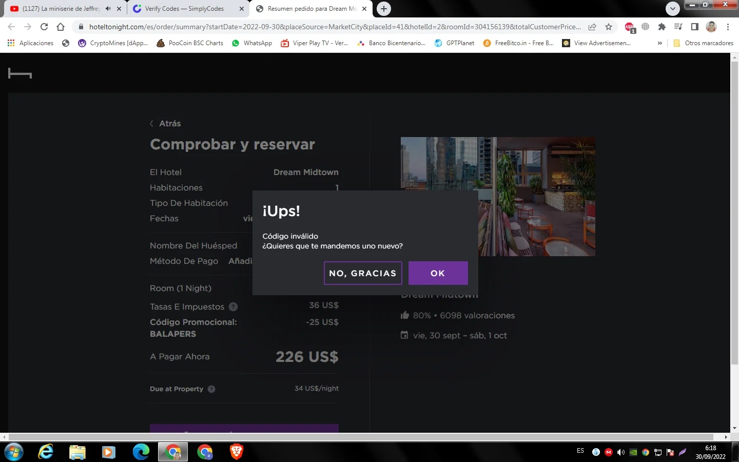The width and height of the screenshot is (739, 462).
Task: Open the Tasas E Impuestos help icon
Action: pyautogui.click(x=233, y=307)
